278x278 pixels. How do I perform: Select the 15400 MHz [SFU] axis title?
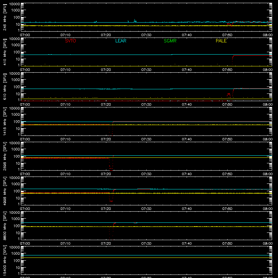coord(5,260)
